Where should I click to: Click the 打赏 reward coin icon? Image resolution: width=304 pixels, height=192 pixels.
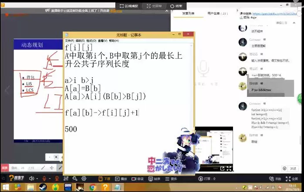pyautogui.click(x=201, y=179)
